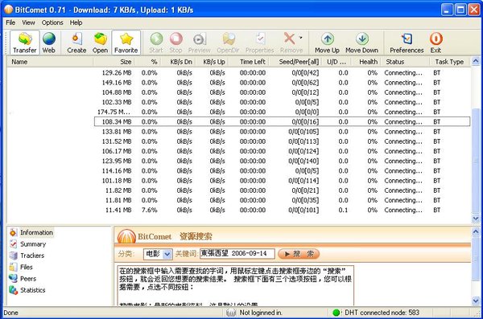
Task: Focus the keyword search field
Action: coord(237,253)
